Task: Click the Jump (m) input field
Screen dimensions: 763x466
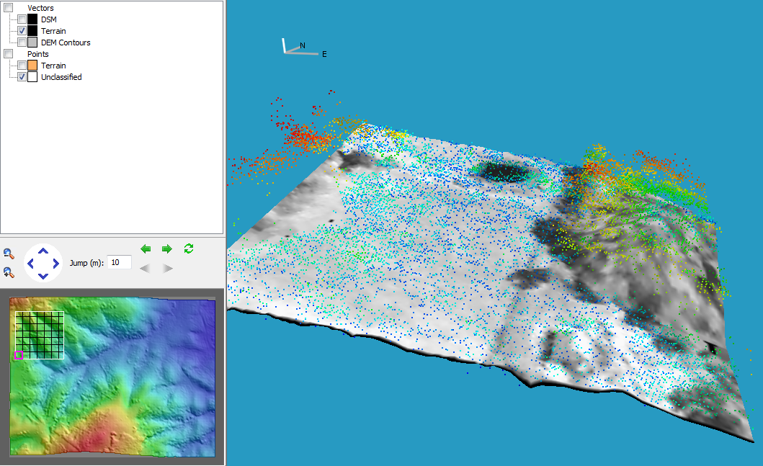Action: click(119, 262)
